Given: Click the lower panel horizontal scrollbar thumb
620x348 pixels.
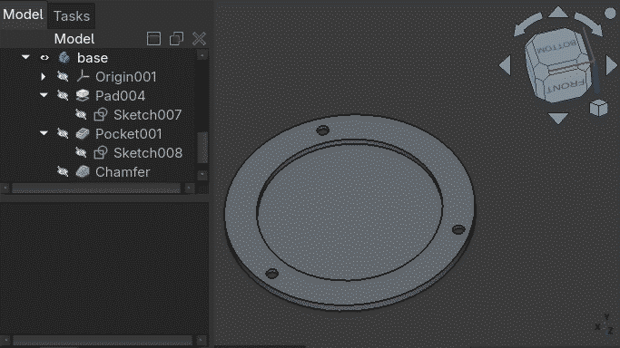Looking at the screenshot, I should click(103, 340).
